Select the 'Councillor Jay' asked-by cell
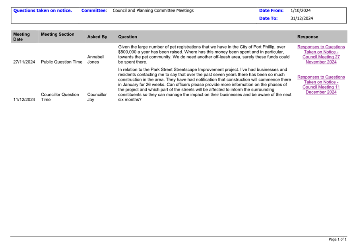 coord(97,97)
